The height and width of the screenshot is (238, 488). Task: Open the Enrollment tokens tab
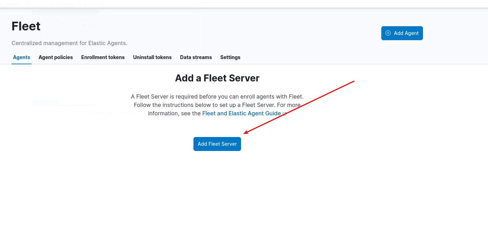103,57
